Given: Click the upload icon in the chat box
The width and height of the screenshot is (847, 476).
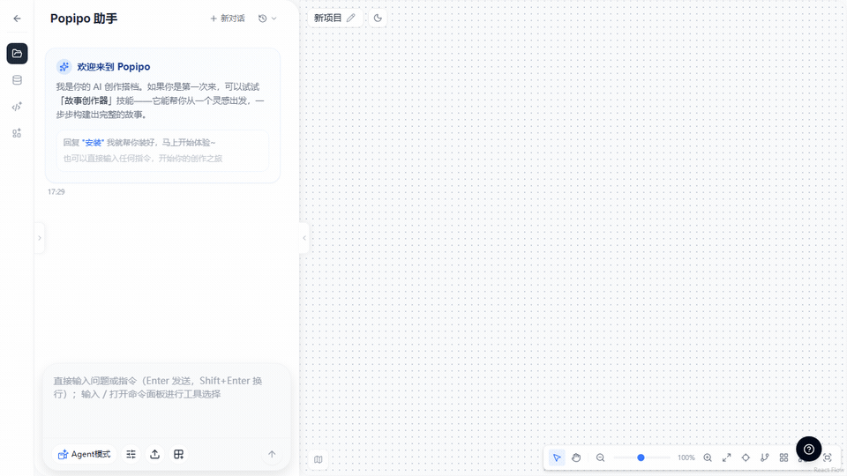Looking at the screenshot, I should pyautogui.click(x=155, y=454).
